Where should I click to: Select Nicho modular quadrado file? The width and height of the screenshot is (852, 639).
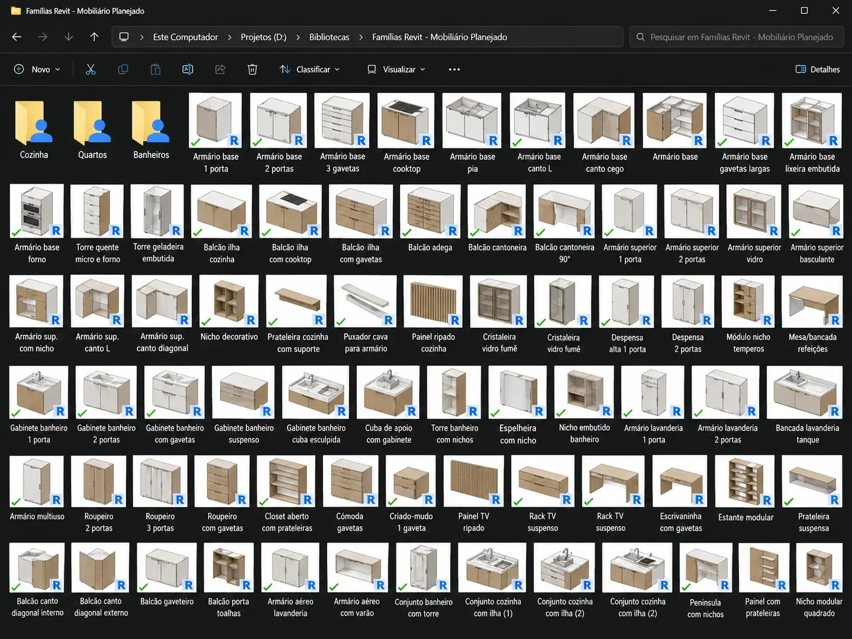point(819,580)
